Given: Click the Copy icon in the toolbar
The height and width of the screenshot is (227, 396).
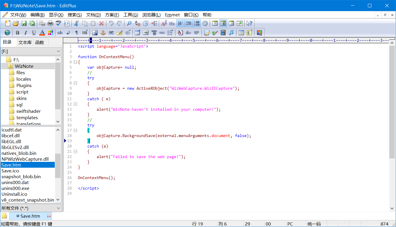Looking at the screenshot, I should 85,24.
